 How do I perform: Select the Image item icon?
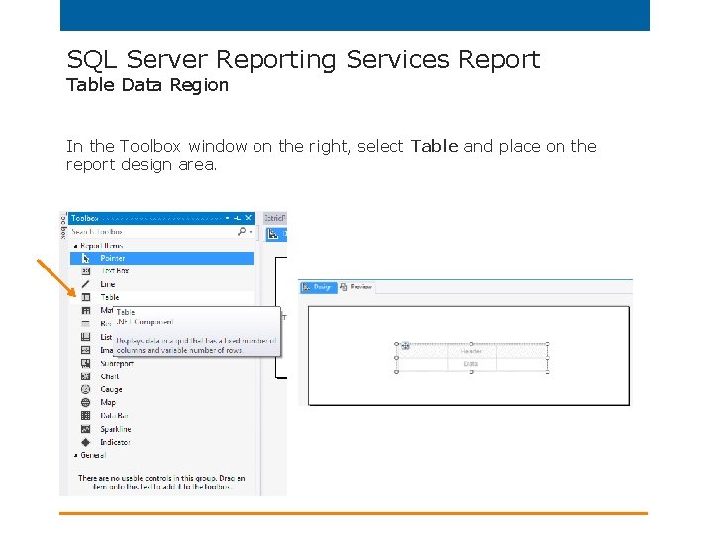tap(85, 350)
